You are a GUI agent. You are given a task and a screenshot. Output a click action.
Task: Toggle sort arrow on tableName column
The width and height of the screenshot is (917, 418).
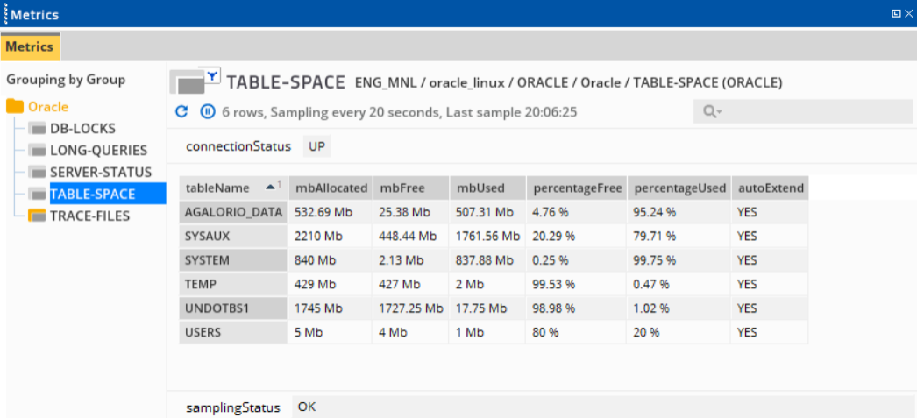[271, 188]
